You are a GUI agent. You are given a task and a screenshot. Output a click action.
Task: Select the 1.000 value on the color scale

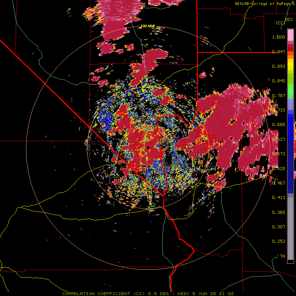(x=279, y=37)
